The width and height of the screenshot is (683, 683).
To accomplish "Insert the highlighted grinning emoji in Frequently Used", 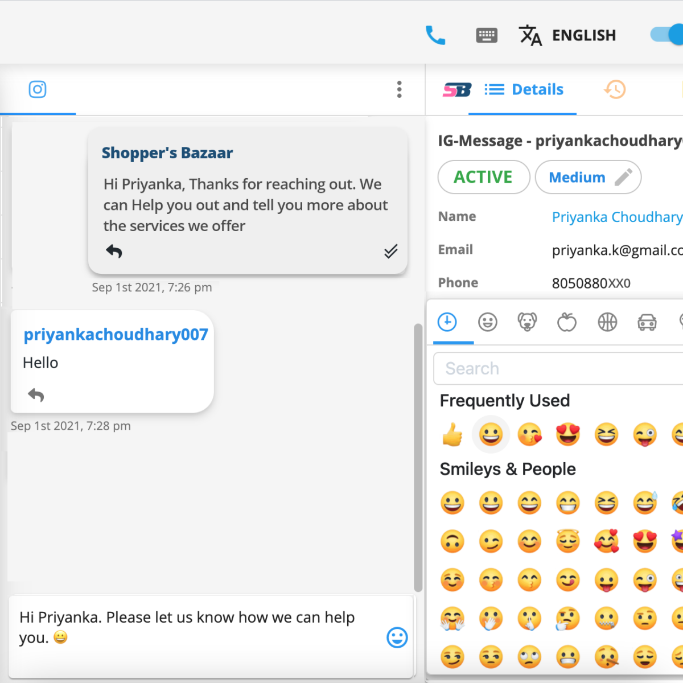I will 491,435.
